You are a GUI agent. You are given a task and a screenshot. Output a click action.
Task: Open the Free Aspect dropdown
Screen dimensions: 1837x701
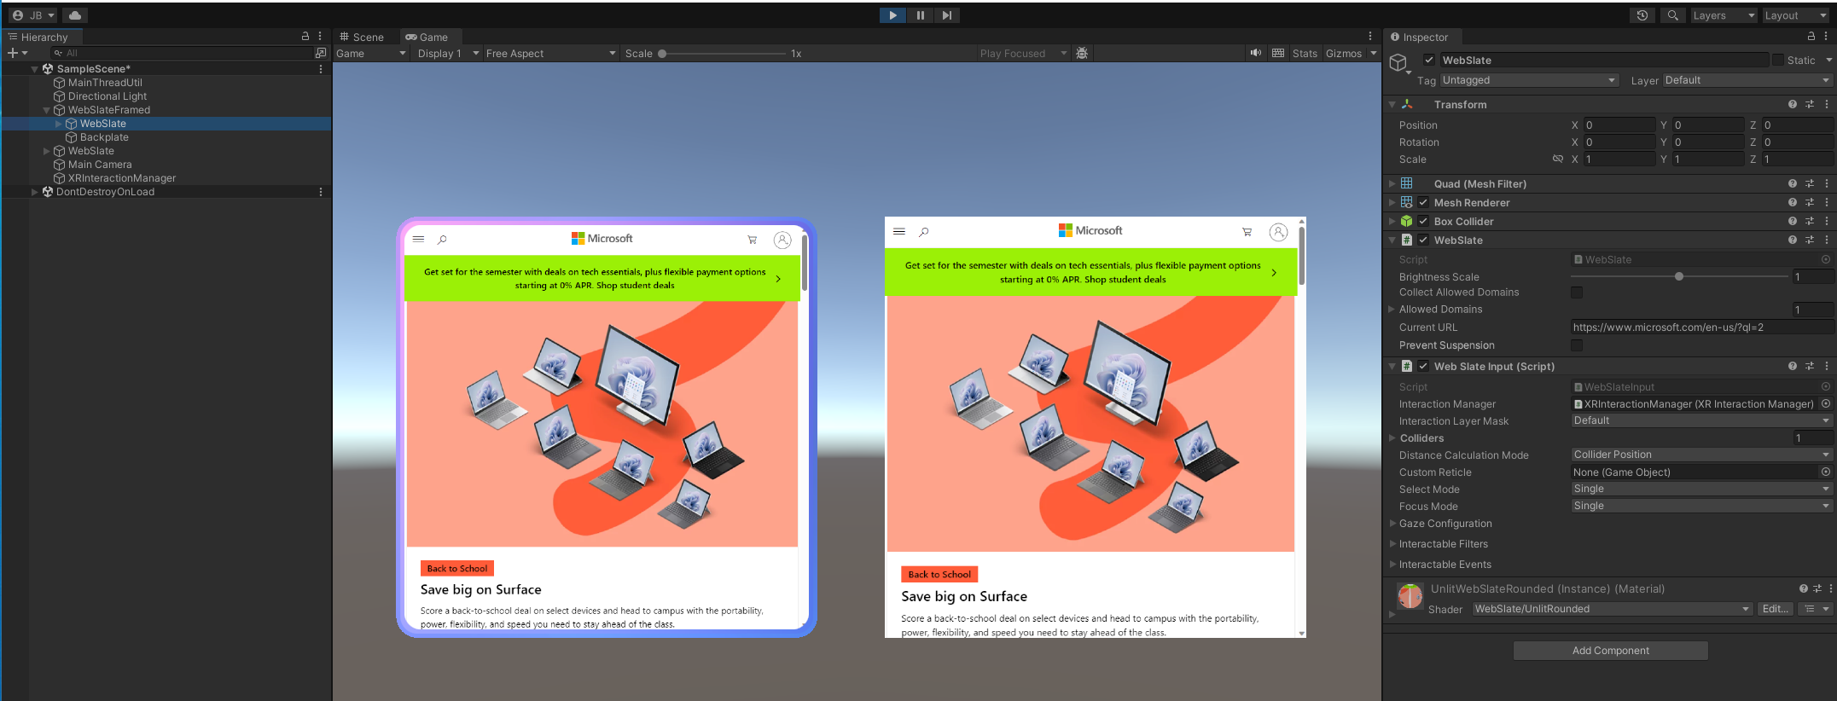(x=550, y=53)
